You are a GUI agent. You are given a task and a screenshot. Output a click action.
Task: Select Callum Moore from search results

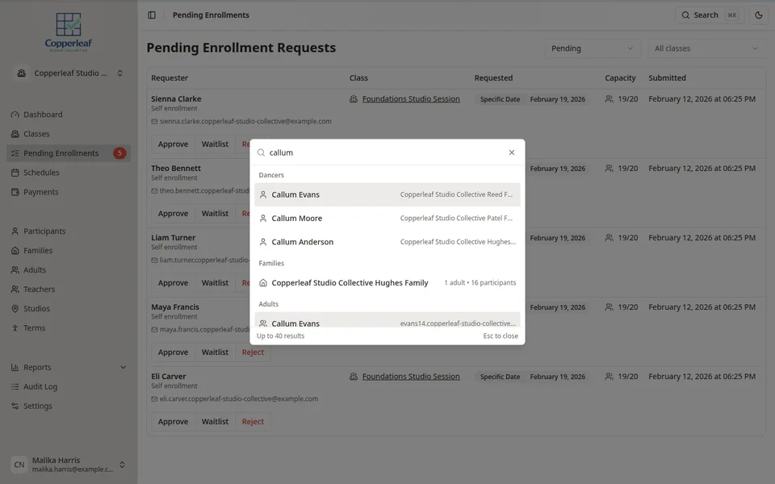(296, 218)
